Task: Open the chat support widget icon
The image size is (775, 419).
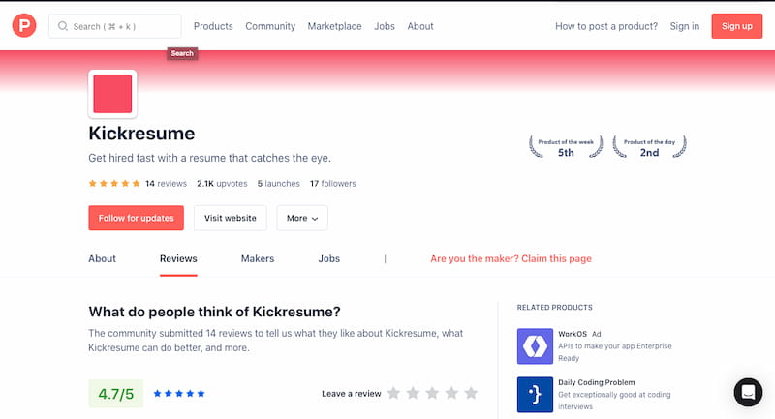Action: (748, 392)
